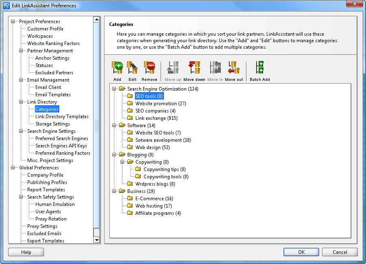Select Human Emulation settings
This screenshot has height=264, width=366.
55,204
